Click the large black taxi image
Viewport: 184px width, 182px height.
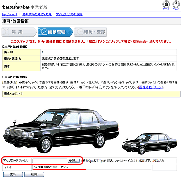pos(61,130)
